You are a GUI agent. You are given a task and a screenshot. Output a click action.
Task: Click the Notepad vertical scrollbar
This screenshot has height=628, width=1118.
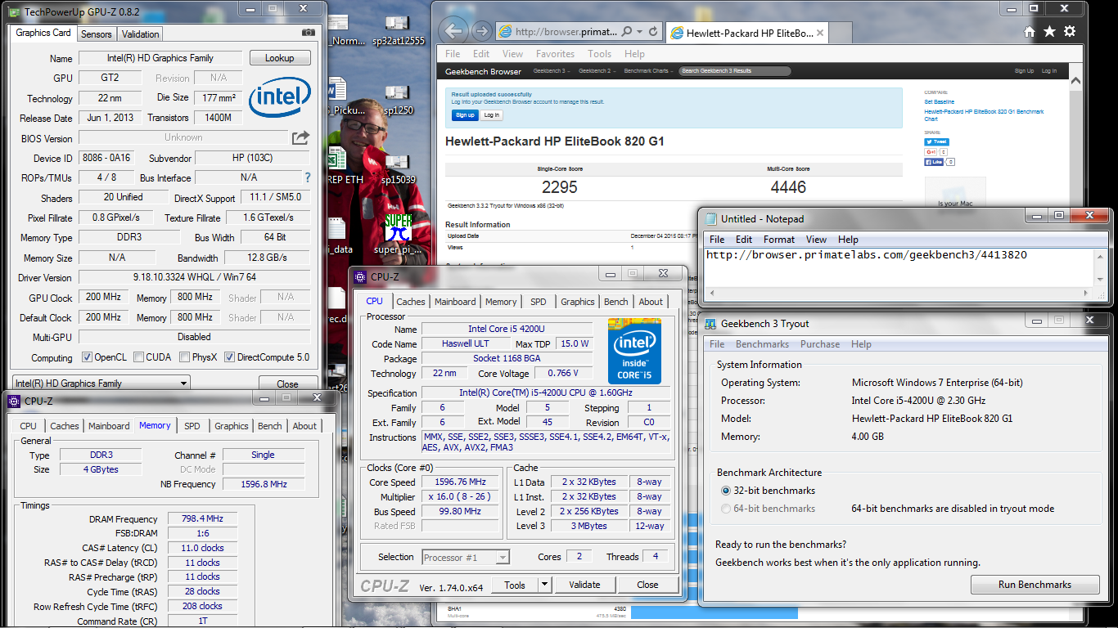click(x=1101, y=267)
